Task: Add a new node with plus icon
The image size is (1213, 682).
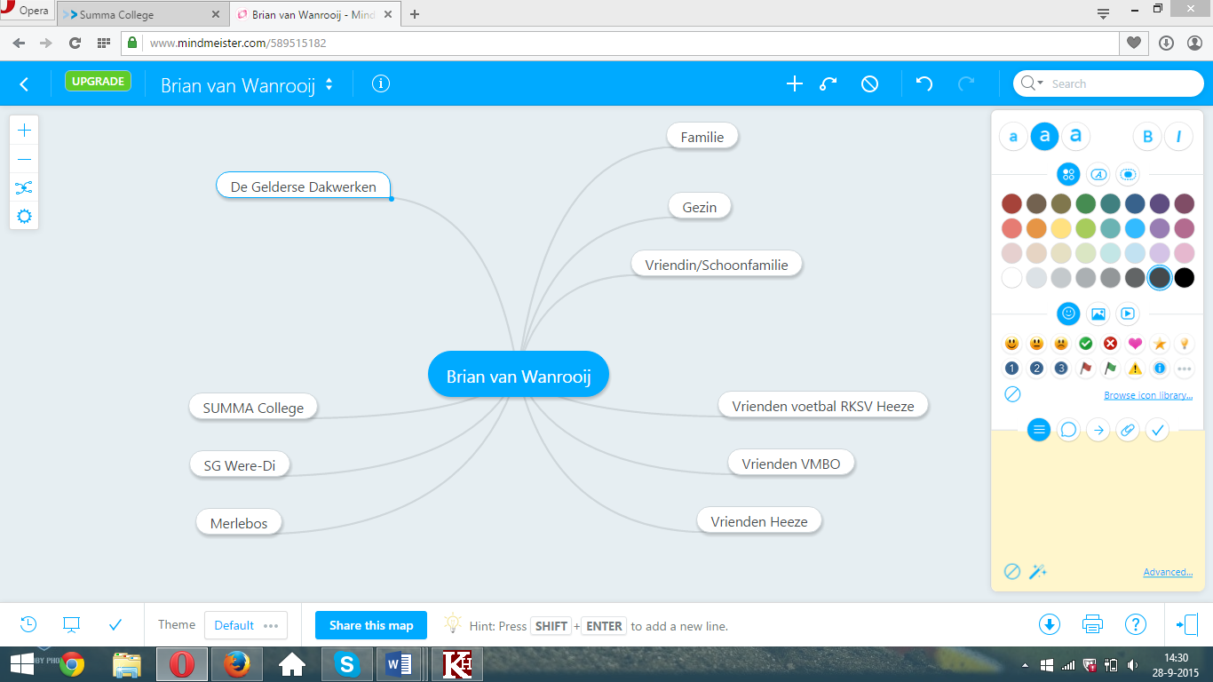Action: [x=795, y=83]
